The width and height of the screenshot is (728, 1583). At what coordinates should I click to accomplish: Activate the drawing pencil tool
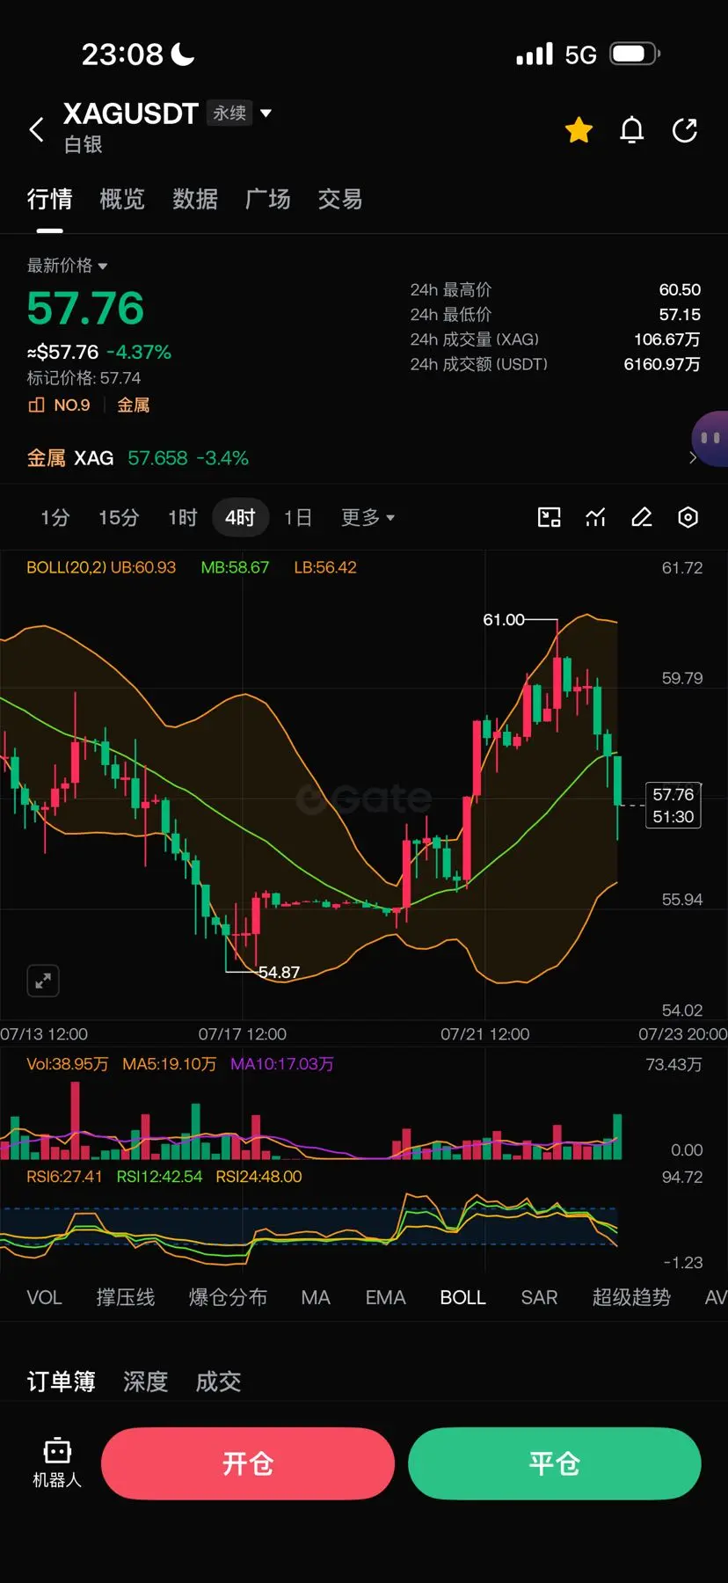point(642,517)
